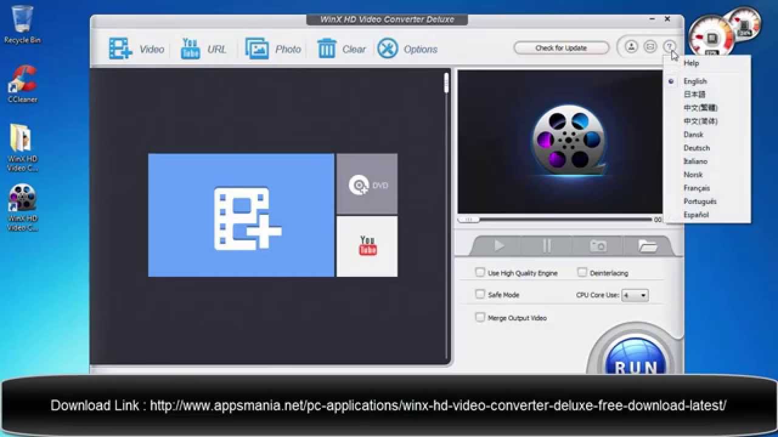This screenshot has width=778, height=437.
Task: Click the user account round icon
Action: 631,46
